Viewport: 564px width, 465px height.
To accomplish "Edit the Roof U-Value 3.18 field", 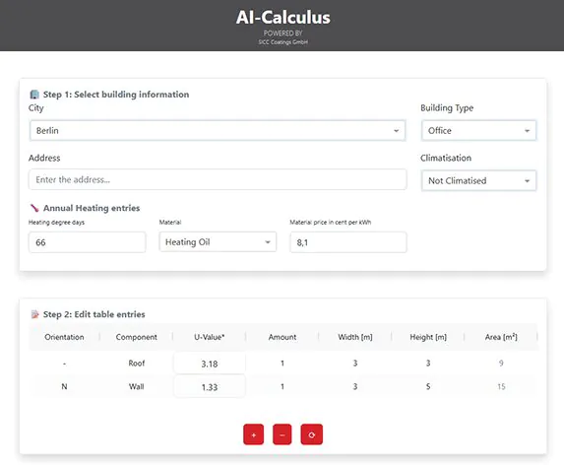I will tap(210, 364).
